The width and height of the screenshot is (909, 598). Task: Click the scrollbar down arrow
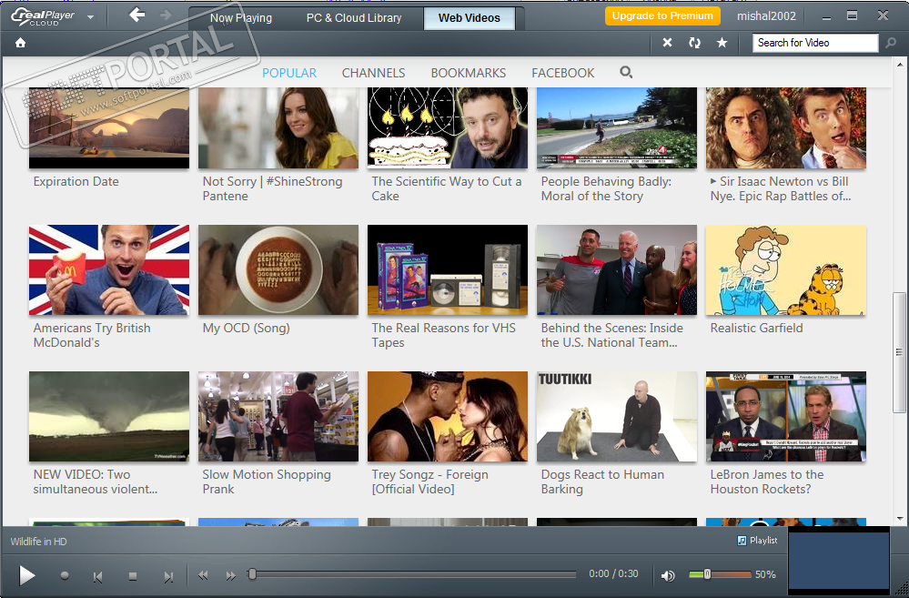[x=899, y=519]
